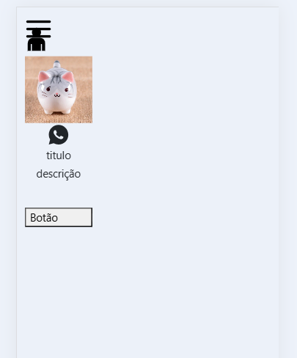Click the empty card area beside the image
Viewport: 297px width, 358px height.
click(x=186, y=89)
